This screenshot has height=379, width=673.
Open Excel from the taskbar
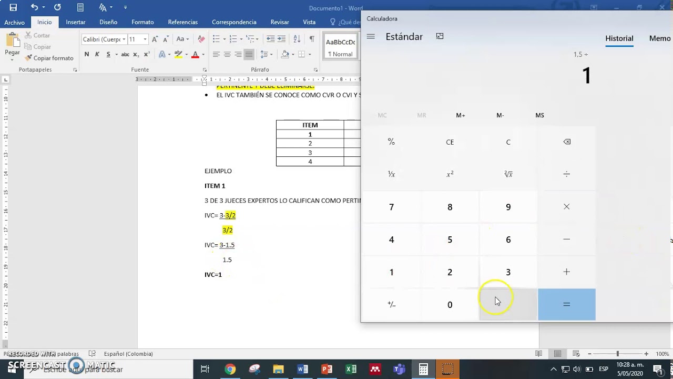pyautogui.click(x=351, y=369)
